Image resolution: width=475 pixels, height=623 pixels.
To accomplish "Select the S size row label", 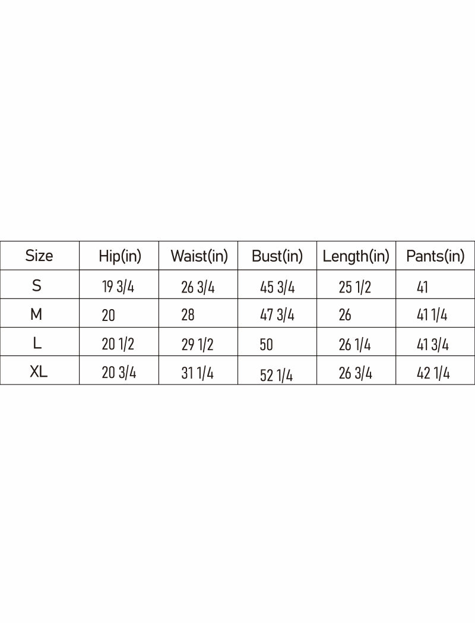I will pyautogui.click(x=37, y=286).
